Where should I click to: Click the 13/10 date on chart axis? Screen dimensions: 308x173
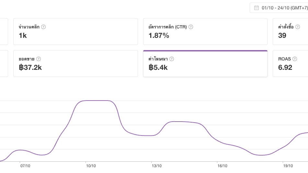coord(157,166)
